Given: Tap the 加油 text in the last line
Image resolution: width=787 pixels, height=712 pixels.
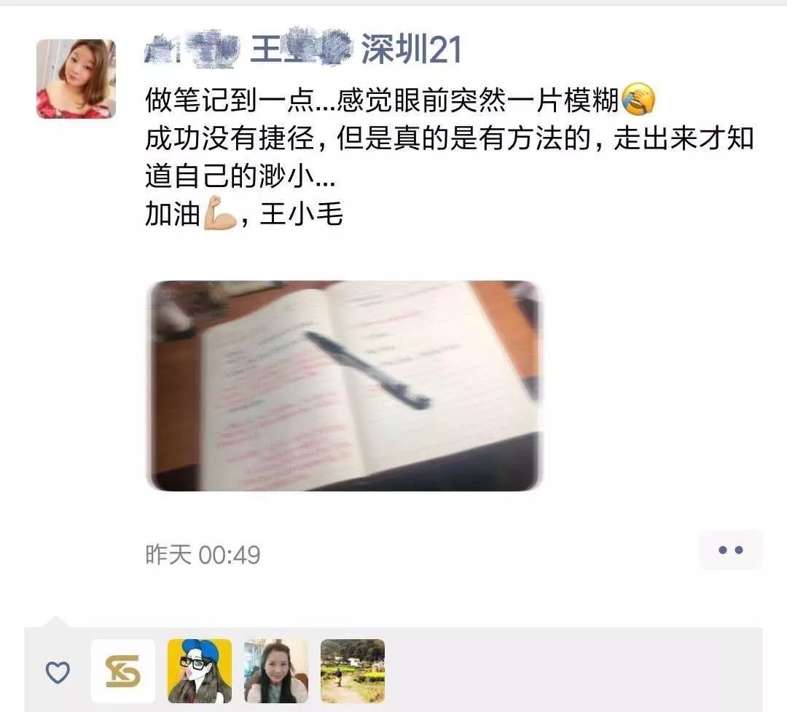Looking at the screenshot, I should tap(173, 214).
